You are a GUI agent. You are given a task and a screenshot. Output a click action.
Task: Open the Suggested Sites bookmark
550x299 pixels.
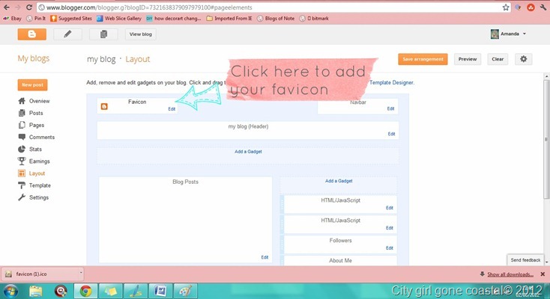coord(71,18)
